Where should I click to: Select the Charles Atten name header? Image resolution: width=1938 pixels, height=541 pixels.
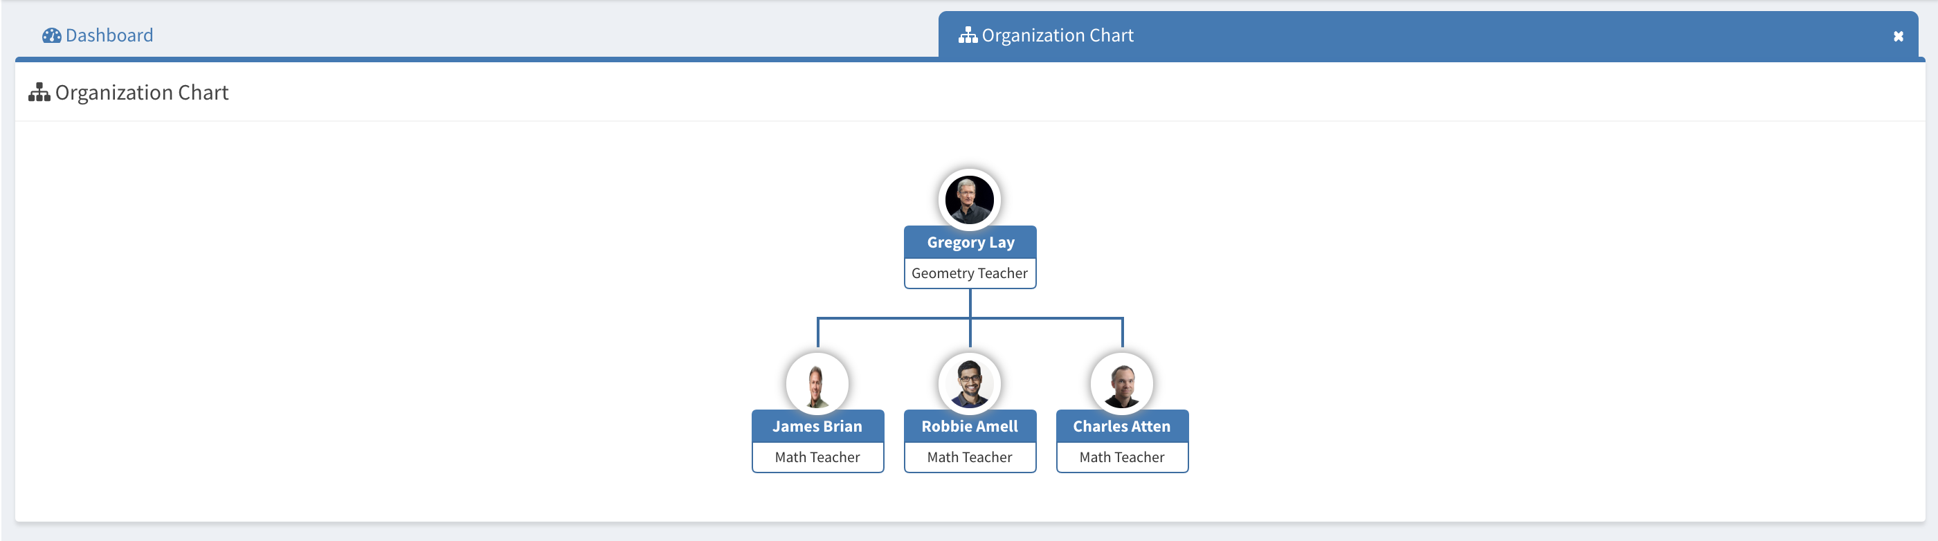click(x=1122, y=426)
